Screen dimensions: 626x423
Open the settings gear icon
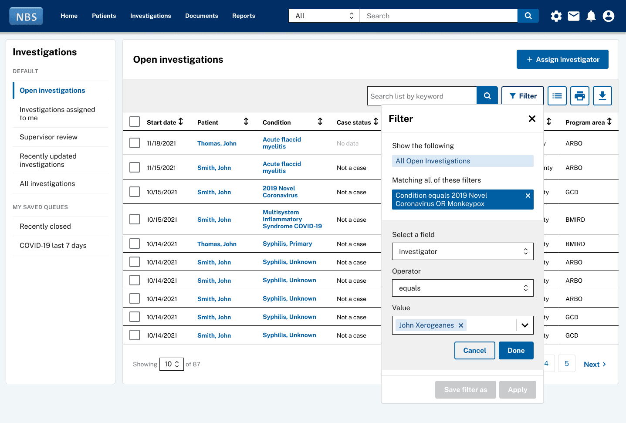[556, 16]
